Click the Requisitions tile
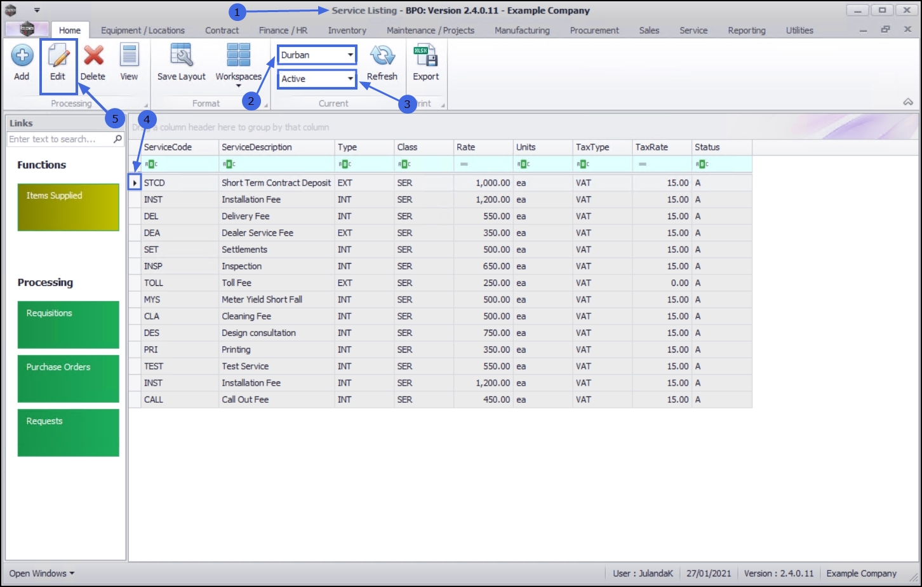Image resolution: width=922 pixels, height=587 pixels. [x=69, y=325]
